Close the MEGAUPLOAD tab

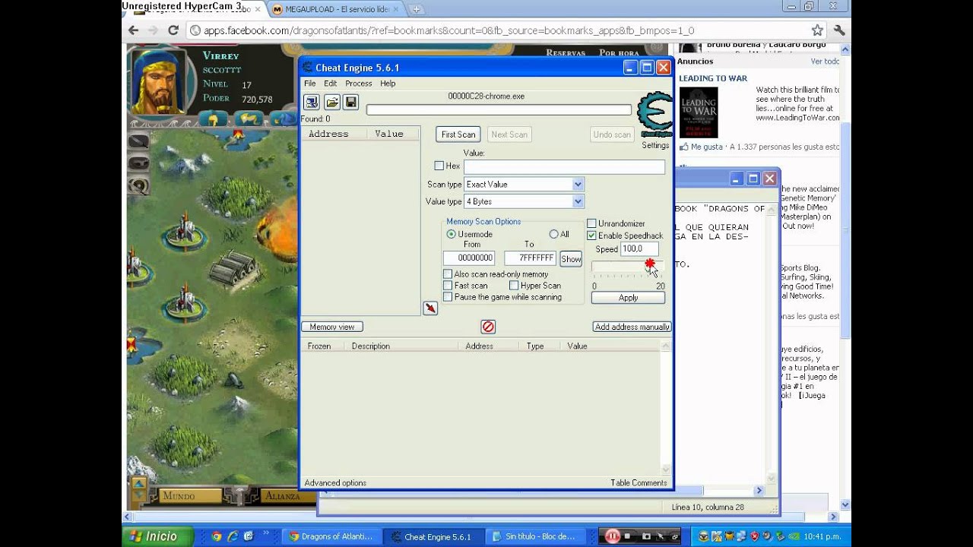(x=395, y=9)
